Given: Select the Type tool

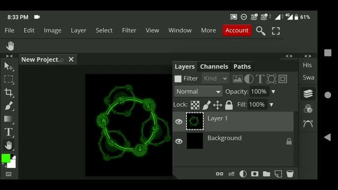Looking at the screenshot, I should [x=9, y=132].
